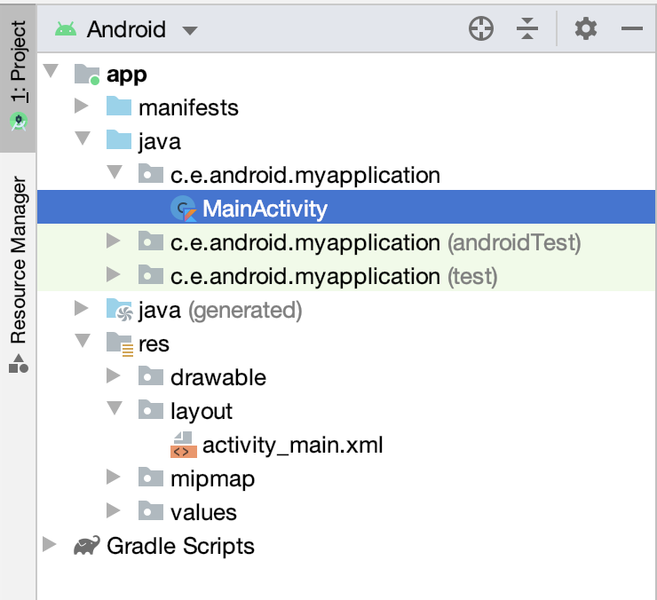This screenshot has height=600, width=657.
Task: Expand Gradle Scripts node
Action: pos(50,545)
